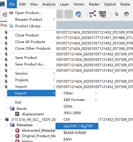The height and width of the screenshot is (142, 133).
Task: Expand the Import submenu
Action: coord(31,87)
